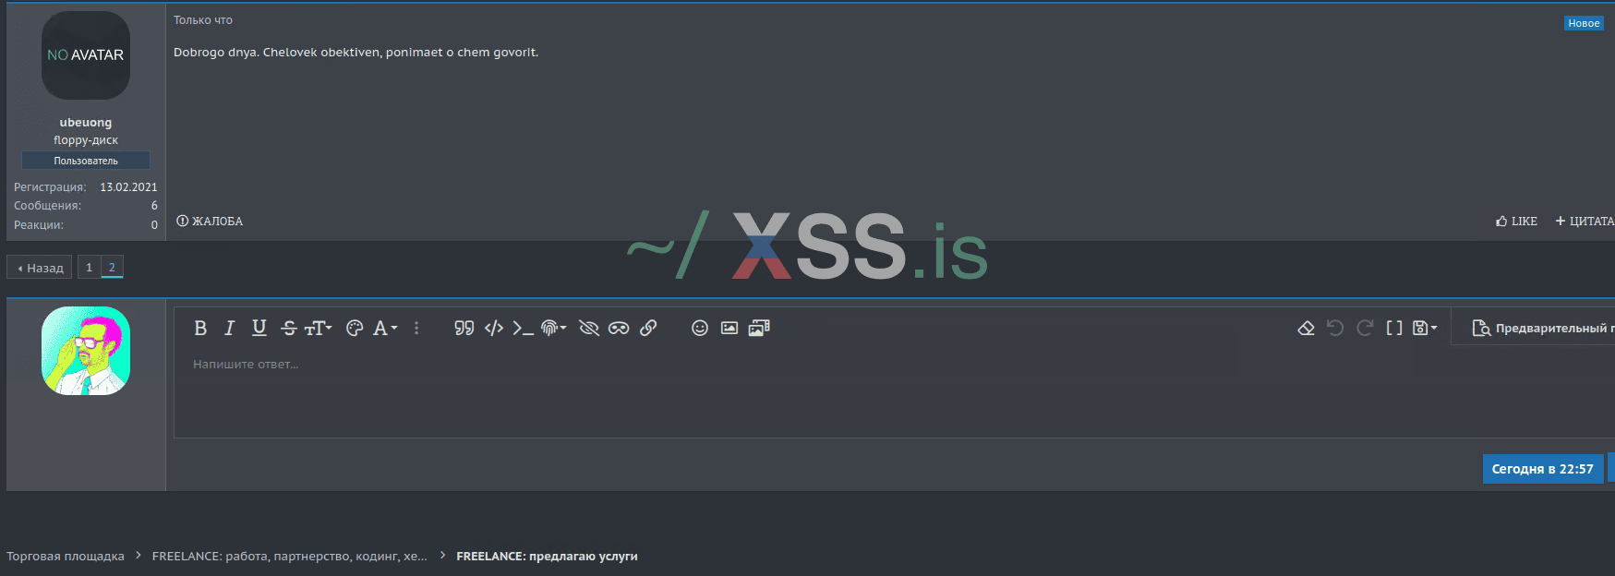The height and width of the screenshot is (576, 1615).
Task: Redo the last edit
Action: [x=1365, y=328]
